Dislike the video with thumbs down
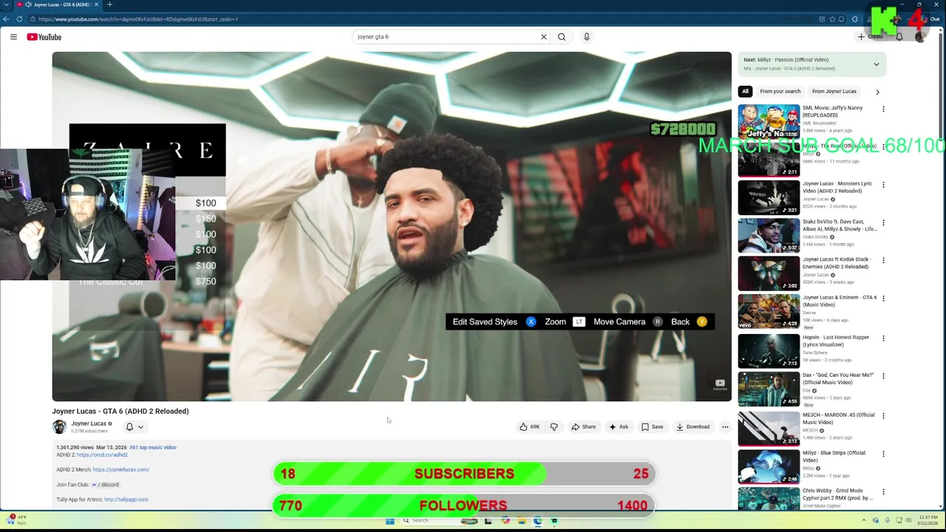This screenshot has width=946, height=532. pos(554,426)
